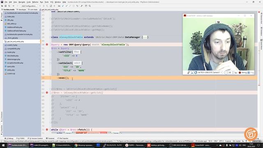Open loader.php in project tree
Screen dimensions: 263x148
11,52
